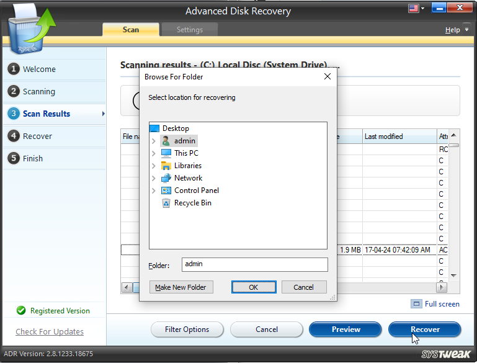Open the US flag language selector
The height and width of the screenshot is (363, 477).
point(413,8)
